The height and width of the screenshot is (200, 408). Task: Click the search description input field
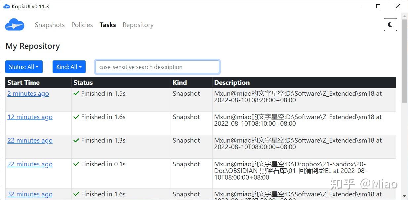[157, 67]
